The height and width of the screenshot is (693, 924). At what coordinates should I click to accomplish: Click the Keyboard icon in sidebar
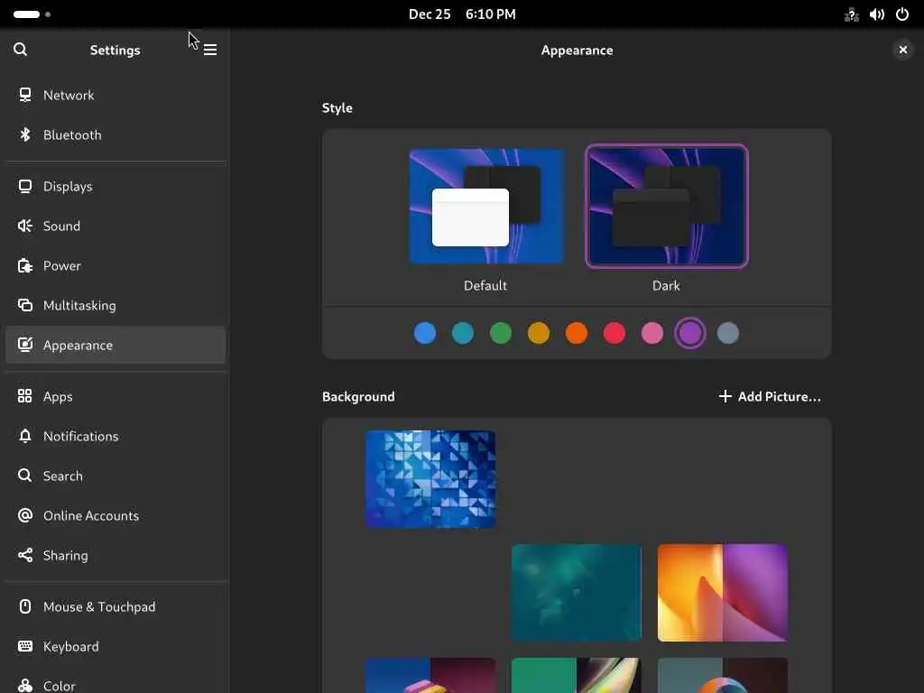click(24, 646)
